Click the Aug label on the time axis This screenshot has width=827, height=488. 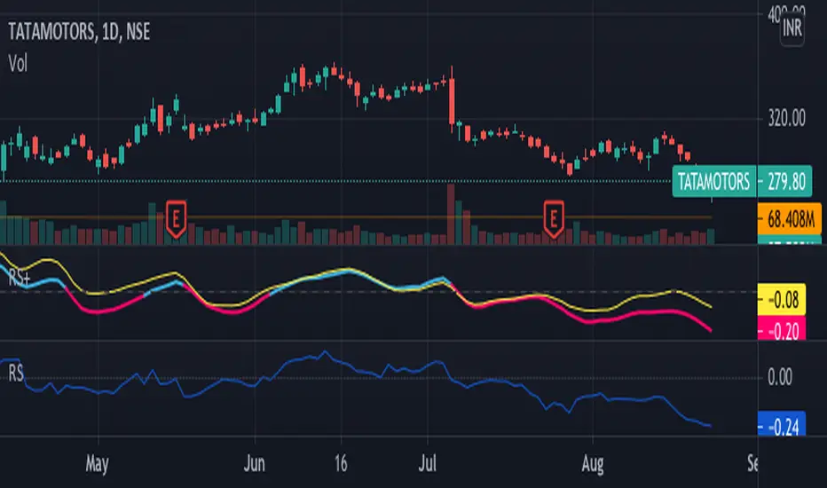[x=593, y=464]
